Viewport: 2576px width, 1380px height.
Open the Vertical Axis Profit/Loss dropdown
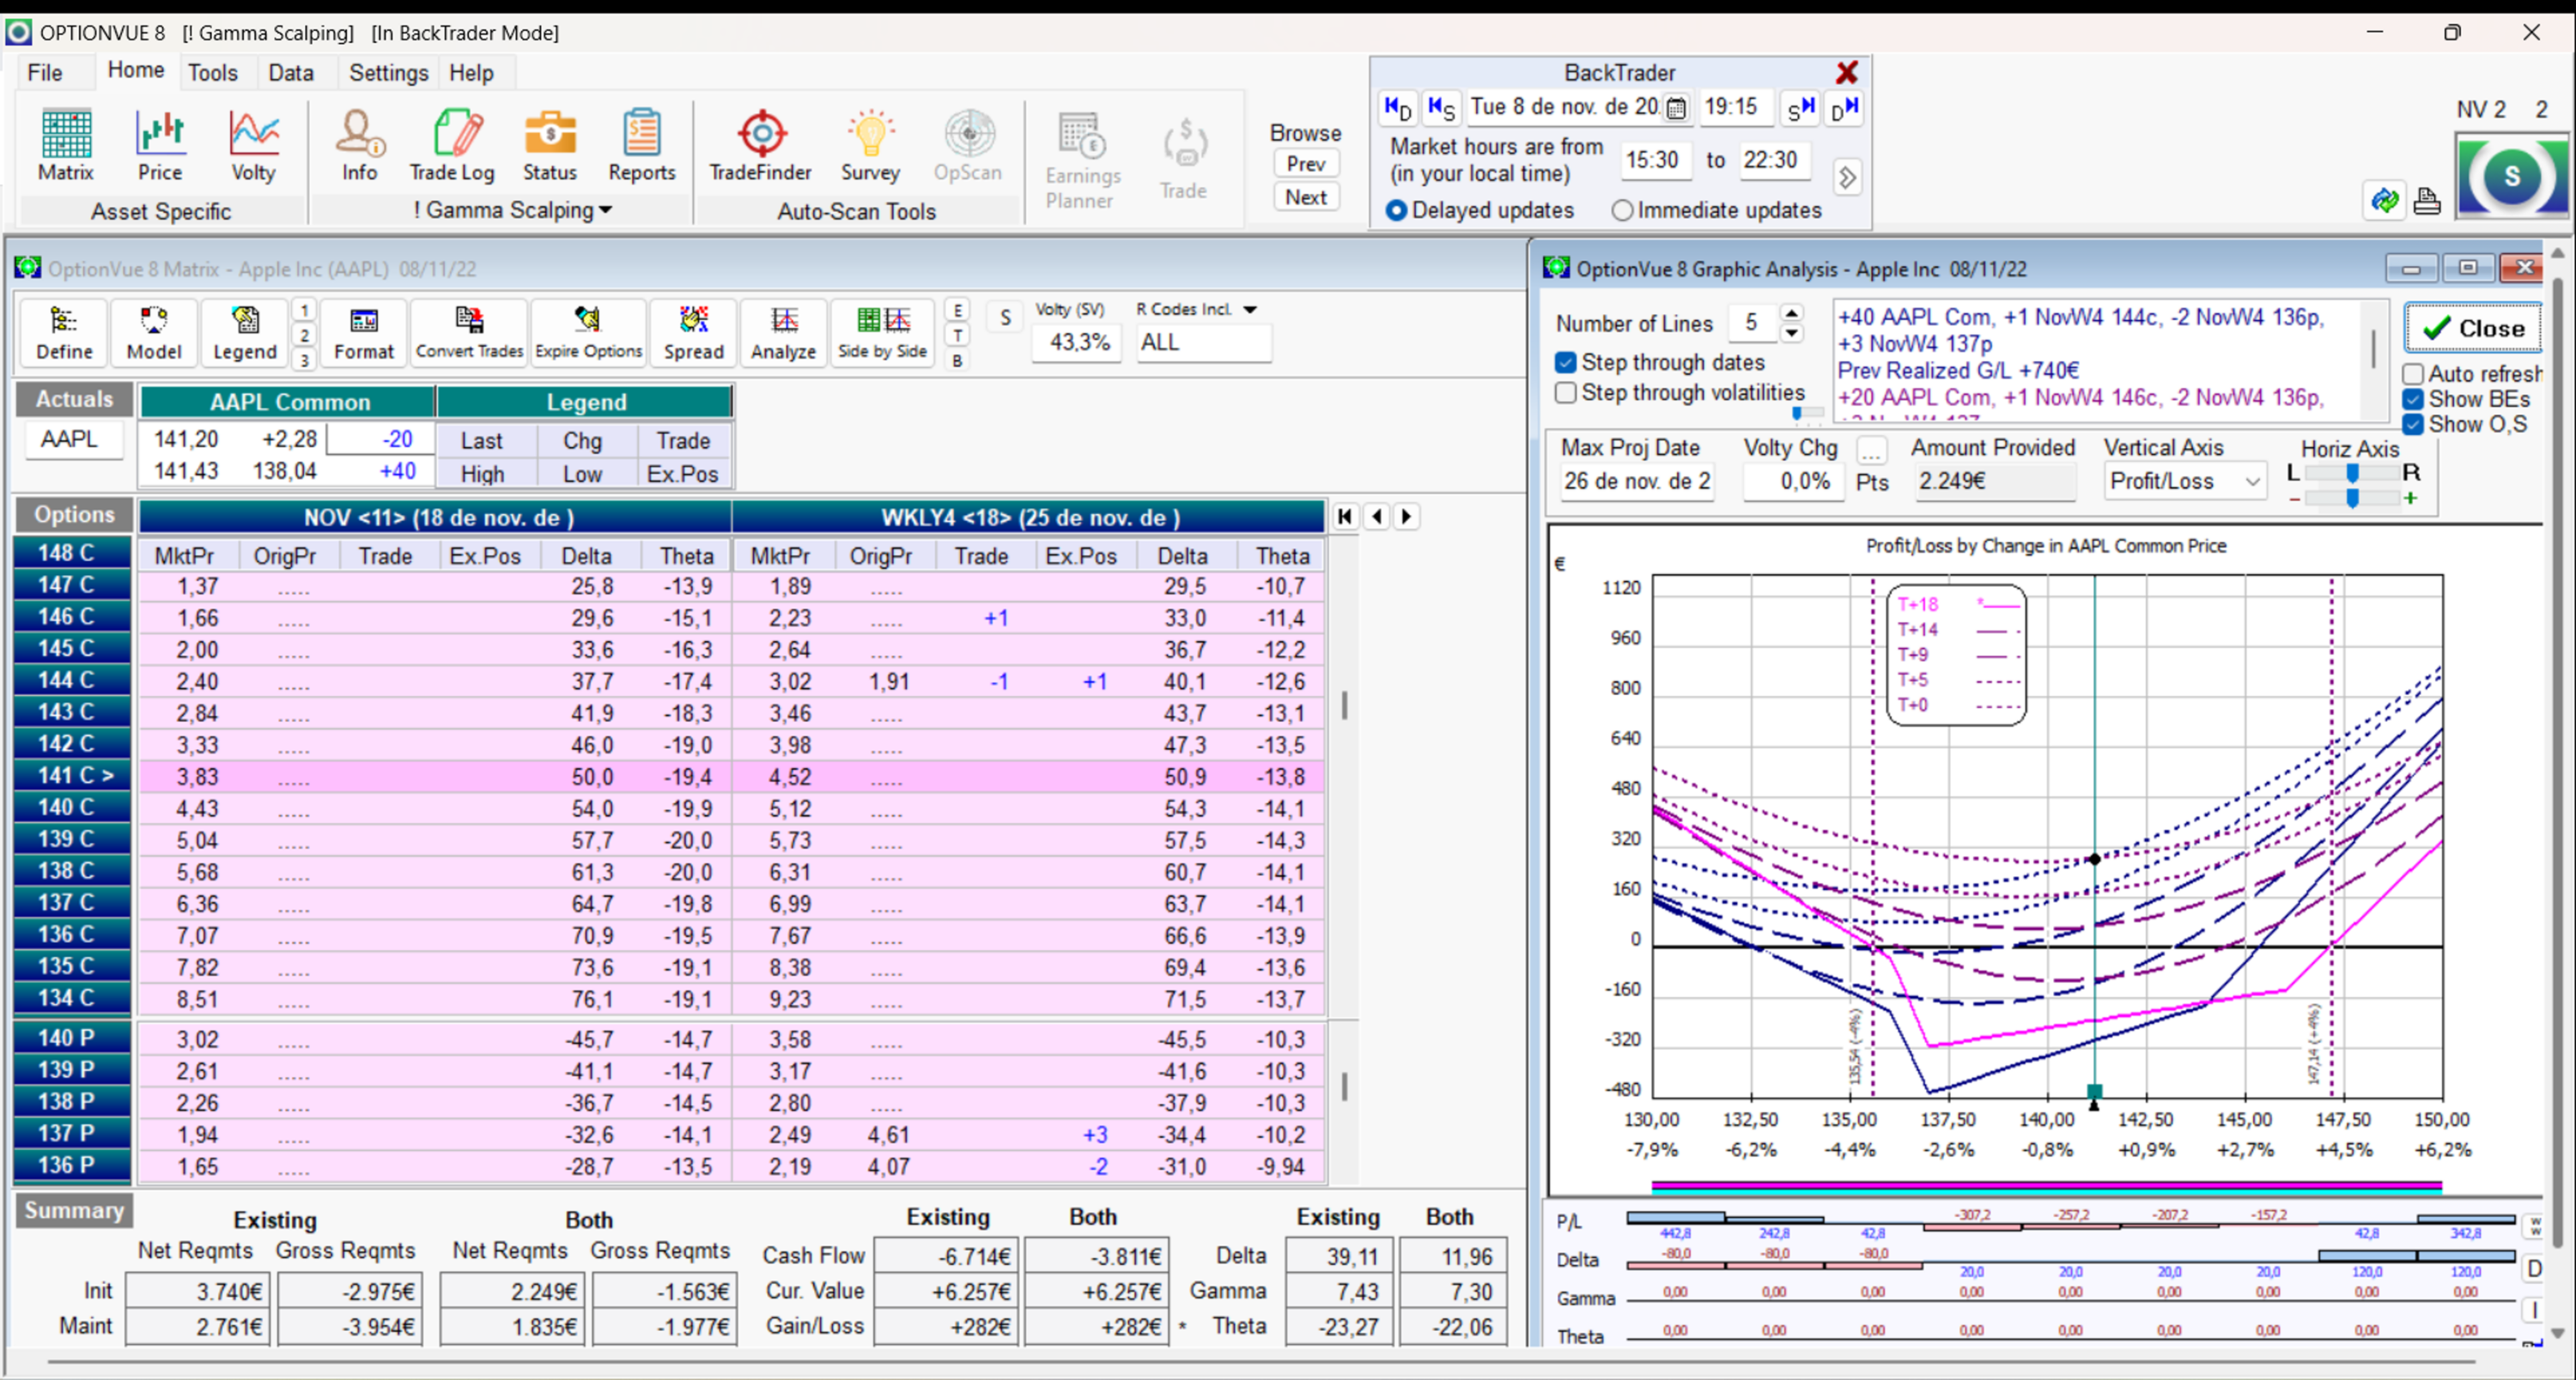pyautogui.click(x=2253, y=481)
